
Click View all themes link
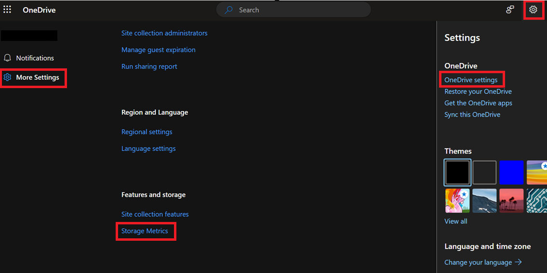point(455,221)
